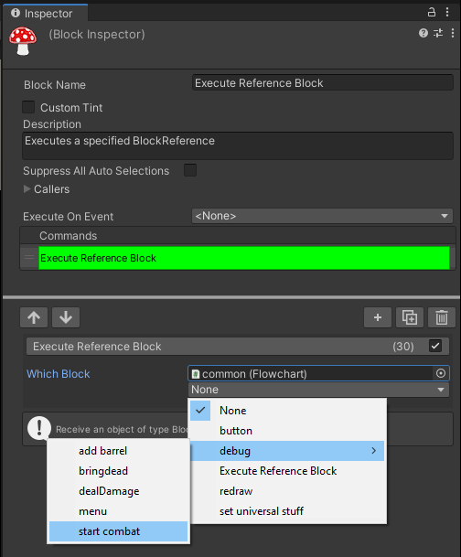The height and width of the screenshot is (557, 461).
Task: Click the Fungus mushroom icon
Action: (x=23, y=41)
